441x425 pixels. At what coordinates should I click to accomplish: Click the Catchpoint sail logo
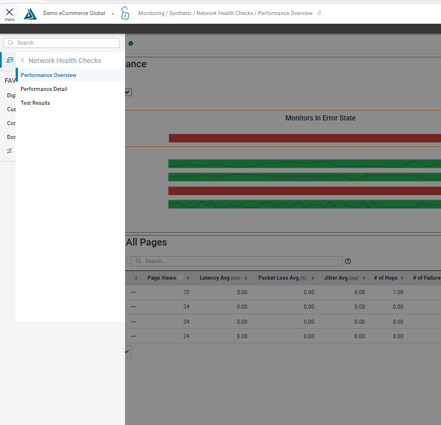[30, 14]
